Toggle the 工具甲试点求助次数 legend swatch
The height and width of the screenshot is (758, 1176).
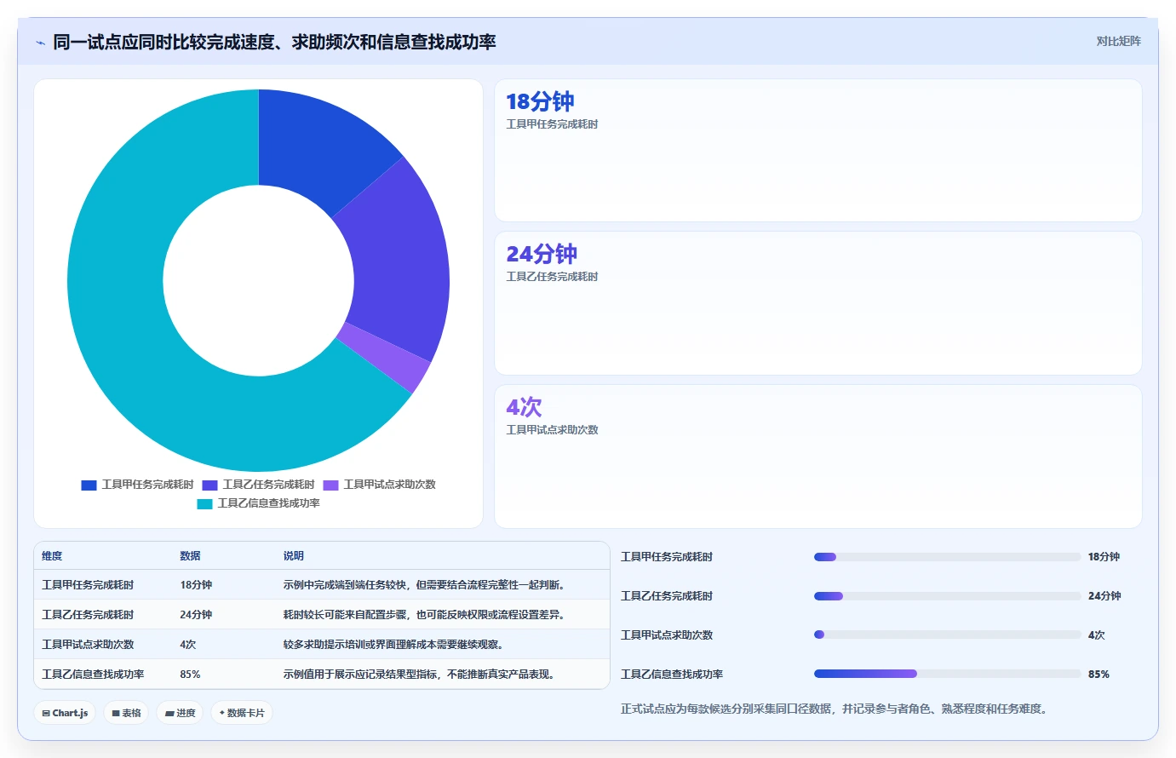330,485
